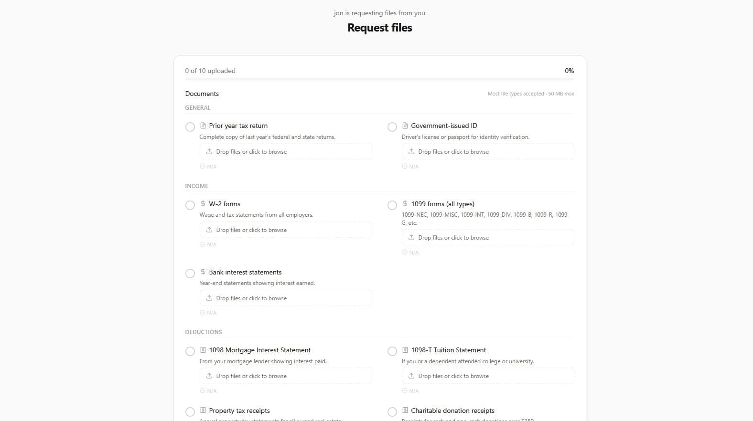The image size is (753, 421).
Task: Click the upload arrow in W-2 forms dropzone
Action: tap(209, 230)
